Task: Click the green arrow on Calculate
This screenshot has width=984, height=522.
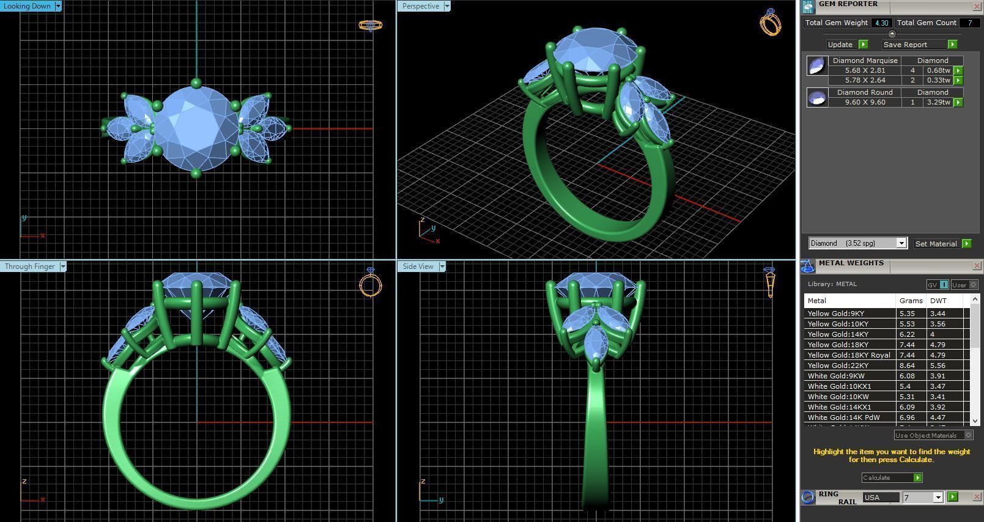Action: (917, 478)
